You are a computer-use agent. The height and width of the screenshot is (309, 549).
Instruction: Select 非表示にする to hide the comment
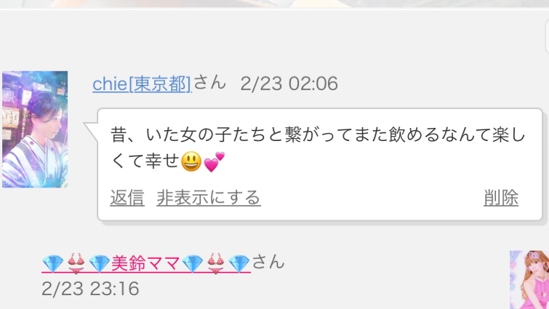pos(209,198)
